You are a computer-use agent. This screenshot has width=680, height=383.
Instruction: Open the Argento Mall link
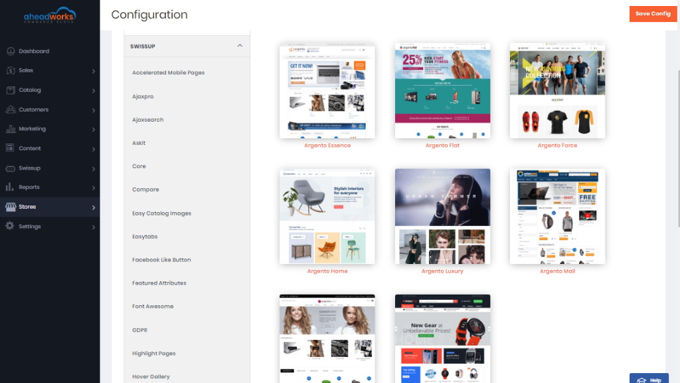[x=557, y=271]
